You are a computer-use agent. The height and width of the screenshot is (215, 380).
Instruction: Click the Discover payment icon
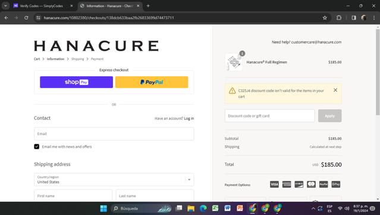click(299, 185)
